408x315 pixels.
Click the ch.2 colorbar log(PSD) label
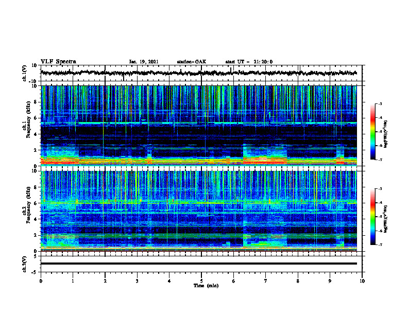click(x=385, y=219)
